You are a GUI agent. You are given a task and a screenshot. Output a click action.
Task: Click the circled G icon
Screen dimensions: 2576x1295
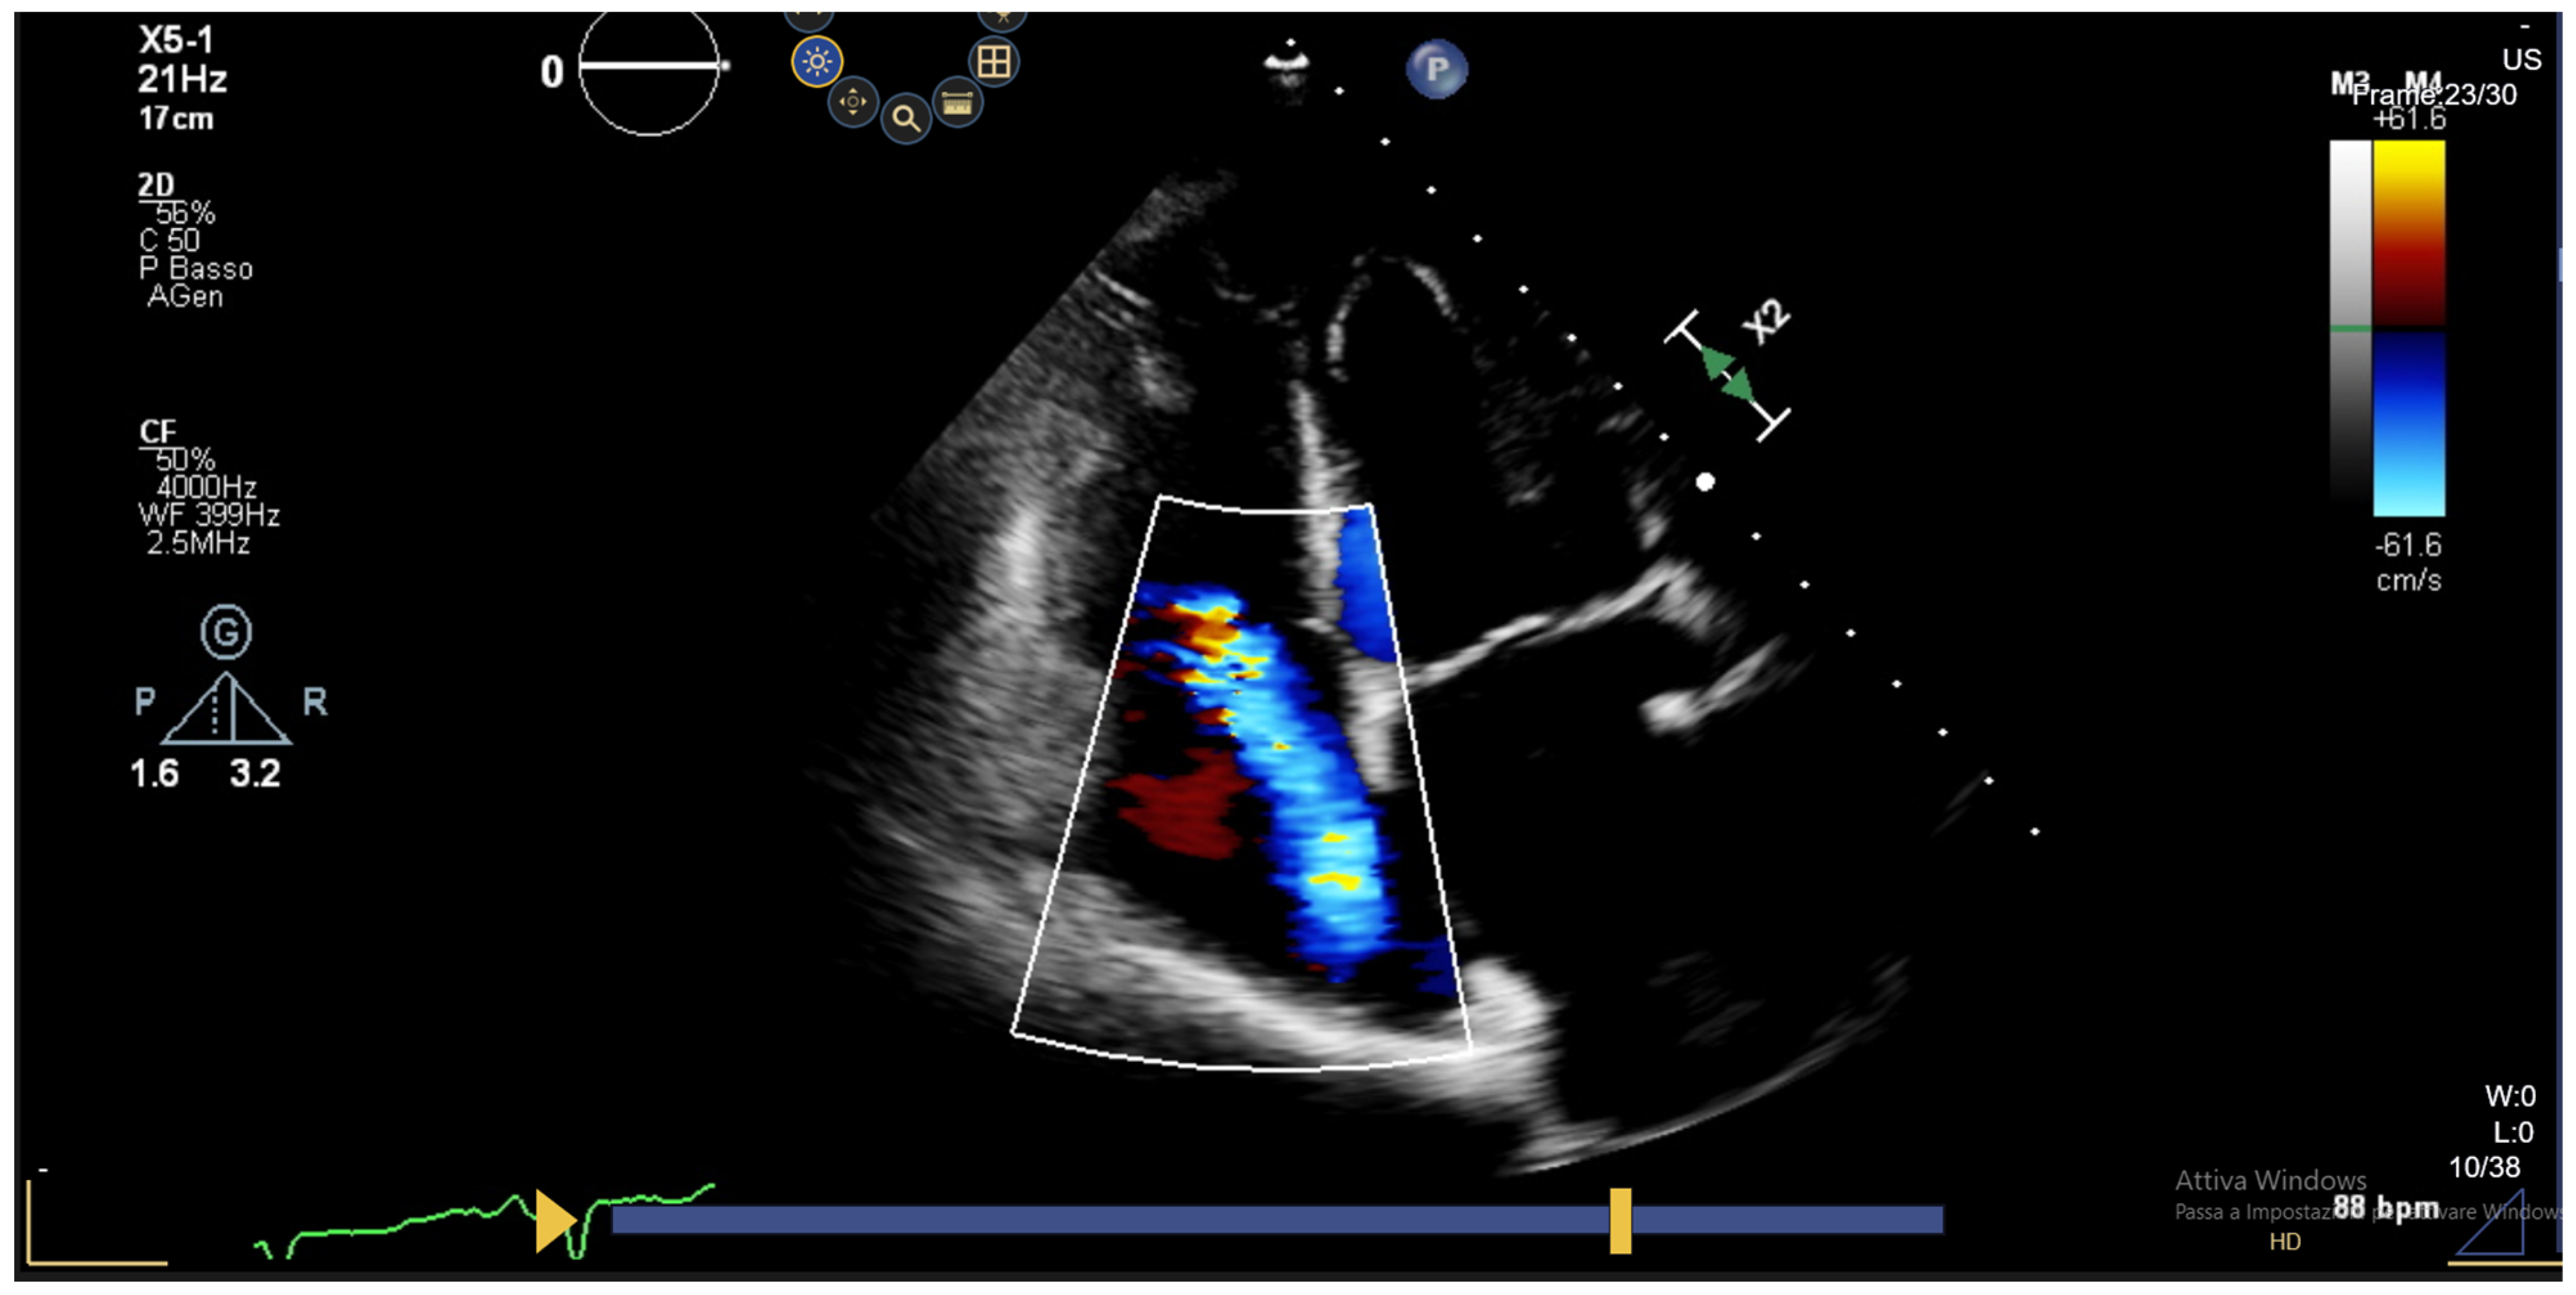click(226, 632)
